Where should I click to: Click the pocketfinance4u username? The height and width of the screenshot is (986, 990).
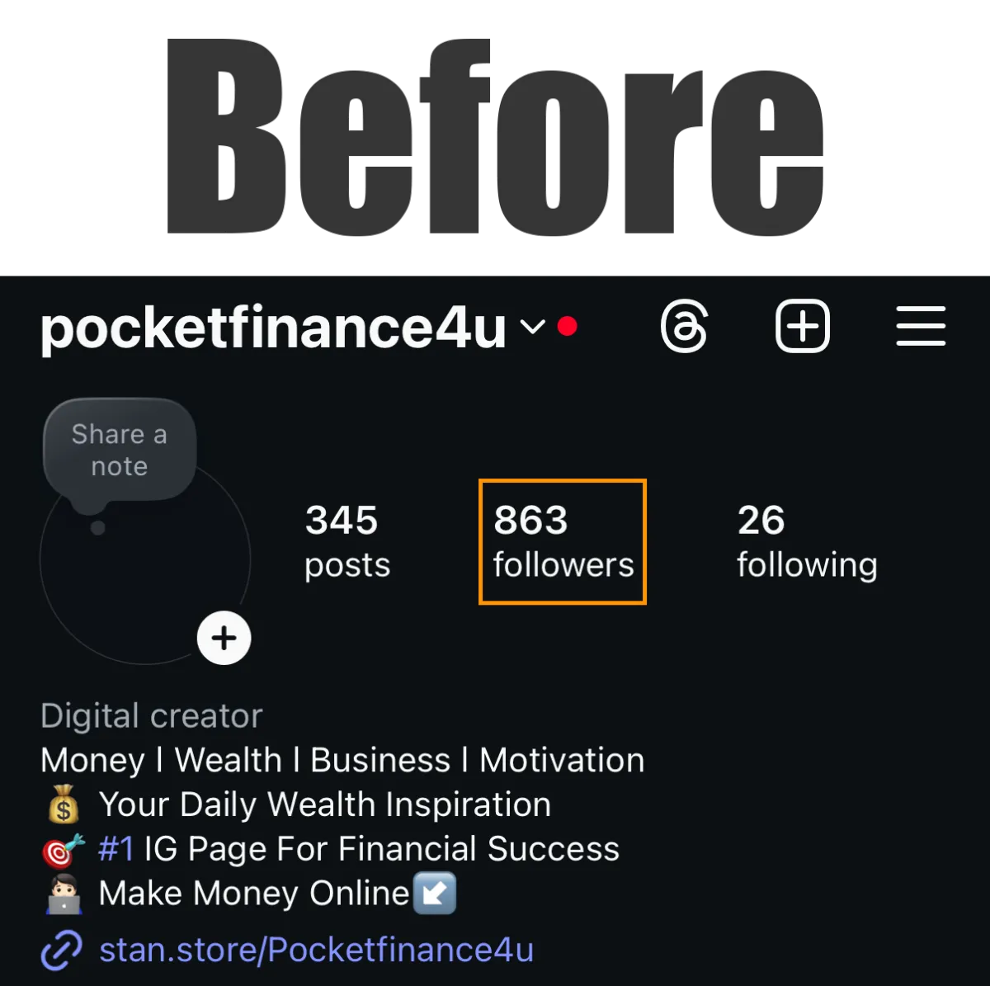point(273,328)
